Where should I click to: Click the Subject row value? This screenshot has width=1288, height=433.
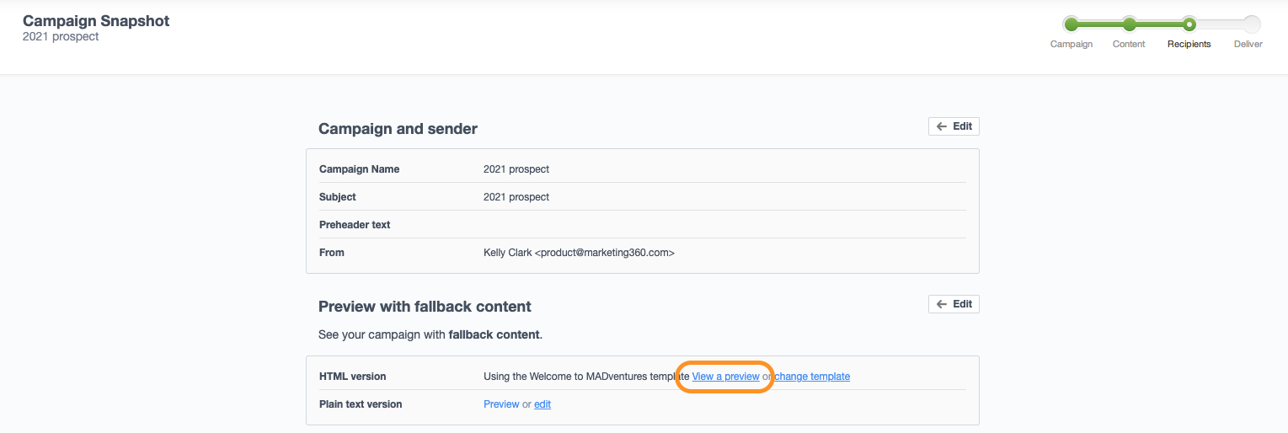pos(516,197)
